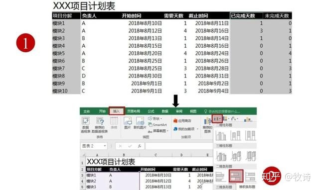
Task: Choose the 2-D clustered bar chart thumbnail
Action: pyautogui.click(x=221, y=177)
